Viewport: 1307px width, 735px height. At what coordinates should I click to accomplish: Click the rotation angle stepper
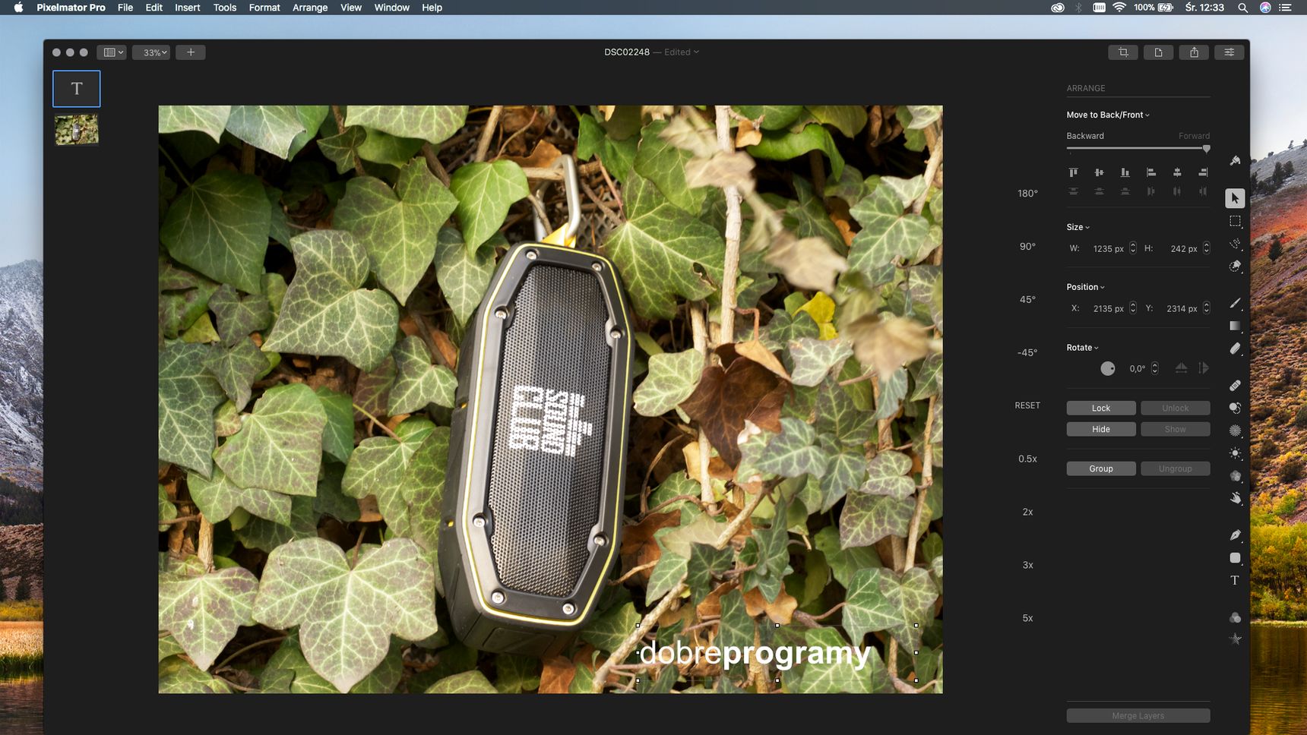point(1154,368)
